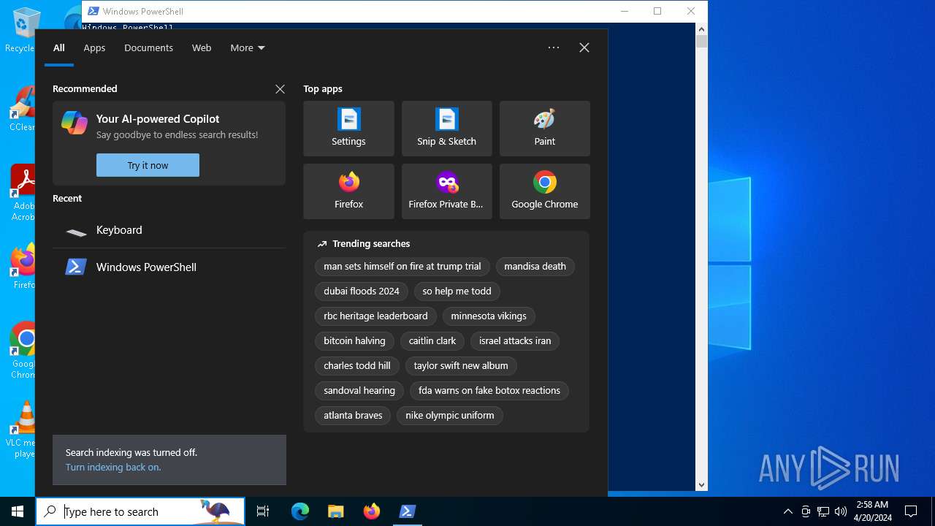Select the Adobe Acrobat desktop icon
The image size is (935, 526).
pyautogui.click(x=22, y=193)
